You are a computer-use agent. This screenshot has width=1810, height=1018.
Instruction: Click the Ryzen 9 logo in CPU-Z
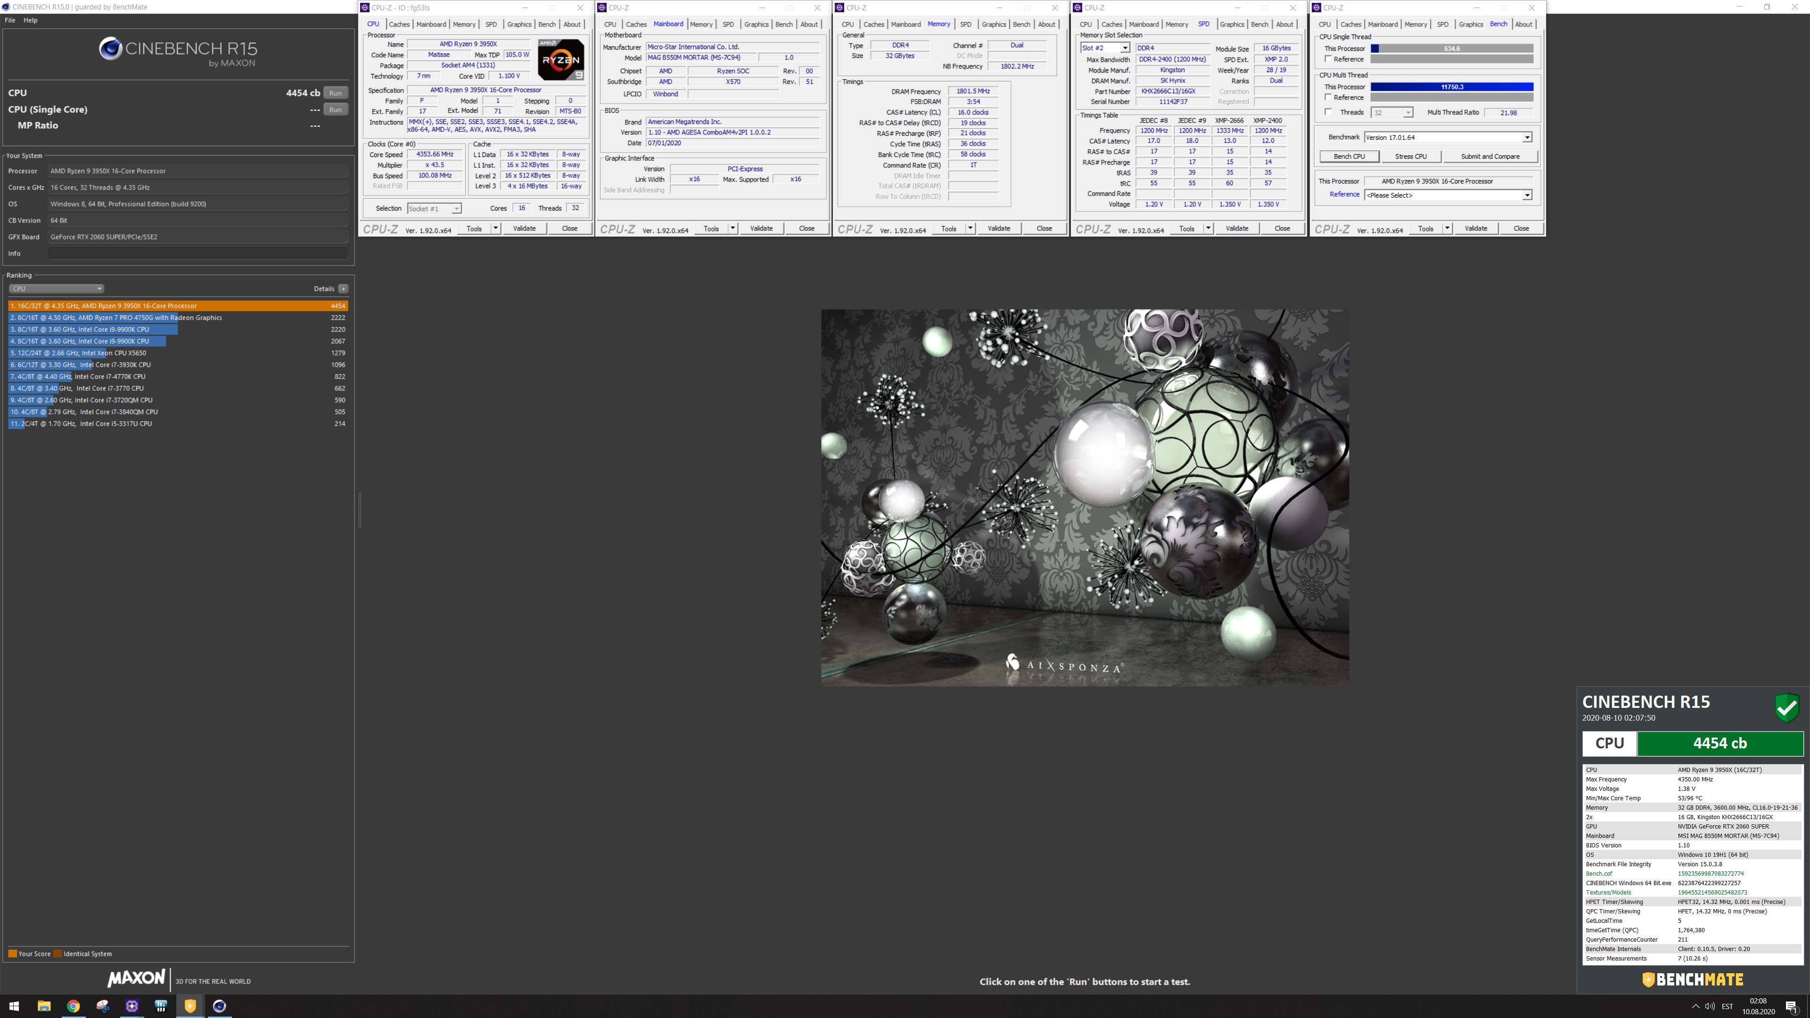tap(561, 60)
